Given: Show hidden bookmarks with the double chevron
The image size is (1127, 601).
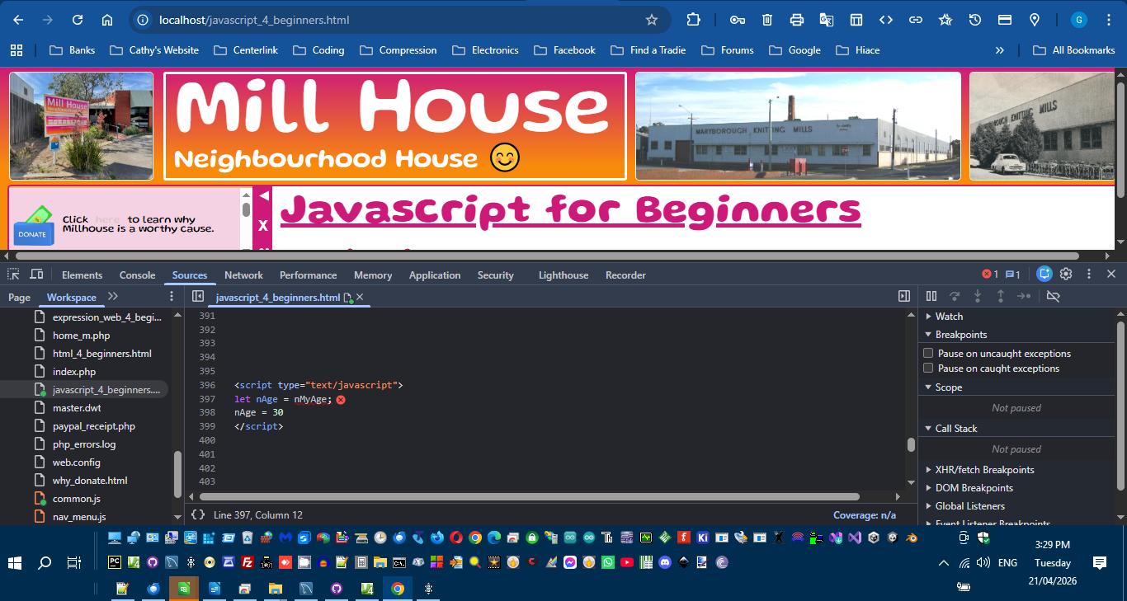Looking at the screenshot, I should (1000, 50).
